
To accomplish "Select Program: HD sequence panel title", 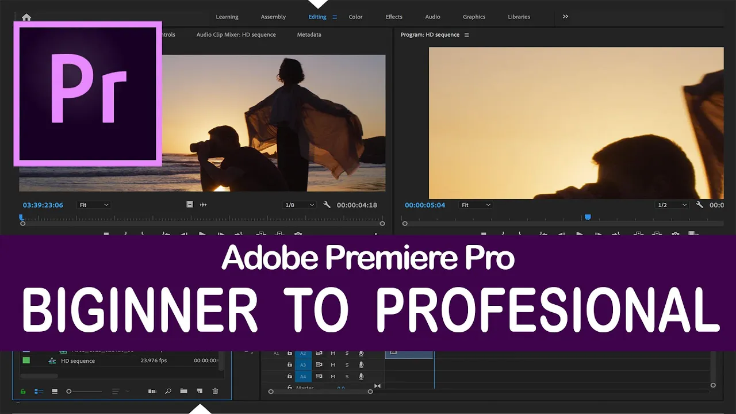I will (x=430, y=35).
